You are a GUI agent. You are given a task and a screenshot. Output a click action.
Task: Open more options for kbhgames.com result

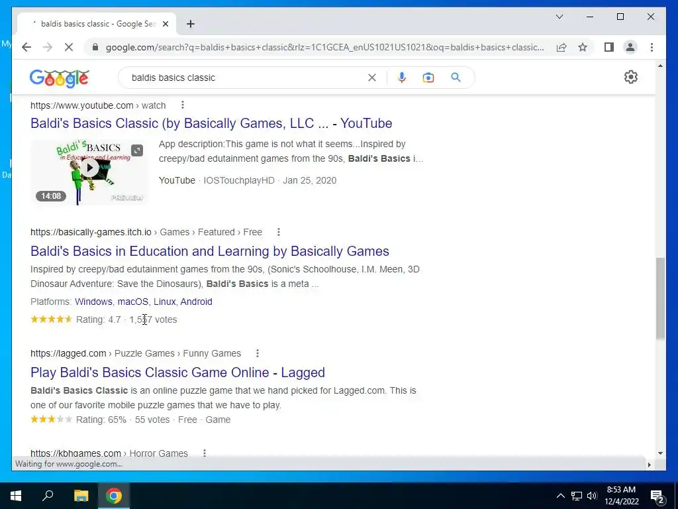tap(205, 453)
